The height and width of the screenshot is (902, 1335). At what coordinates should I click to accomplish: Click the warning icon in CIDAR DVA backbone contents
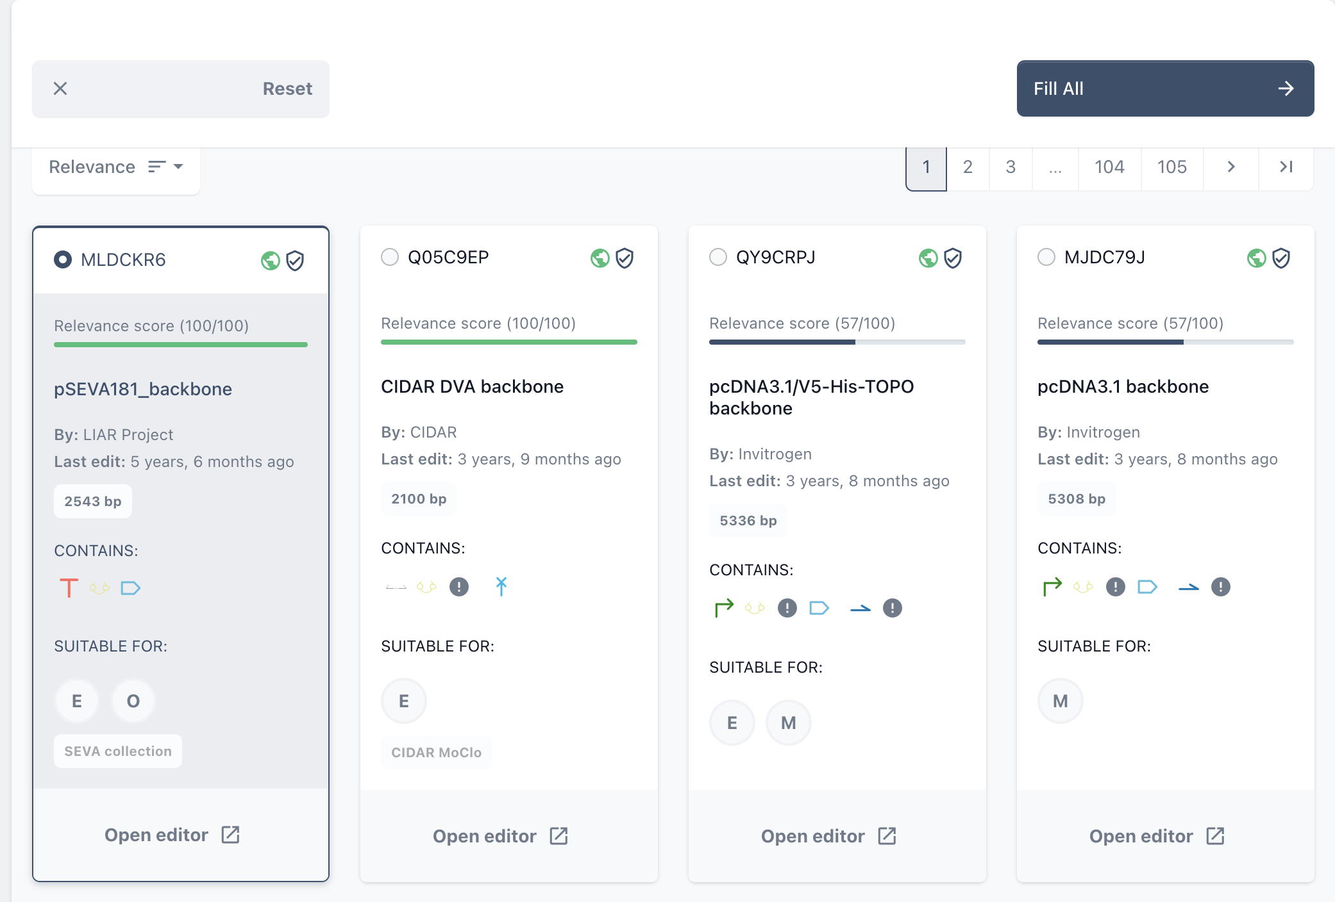coord(459,586)
